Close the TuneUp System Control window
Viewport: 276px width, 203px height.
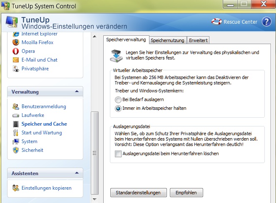[x=264, y=4]
